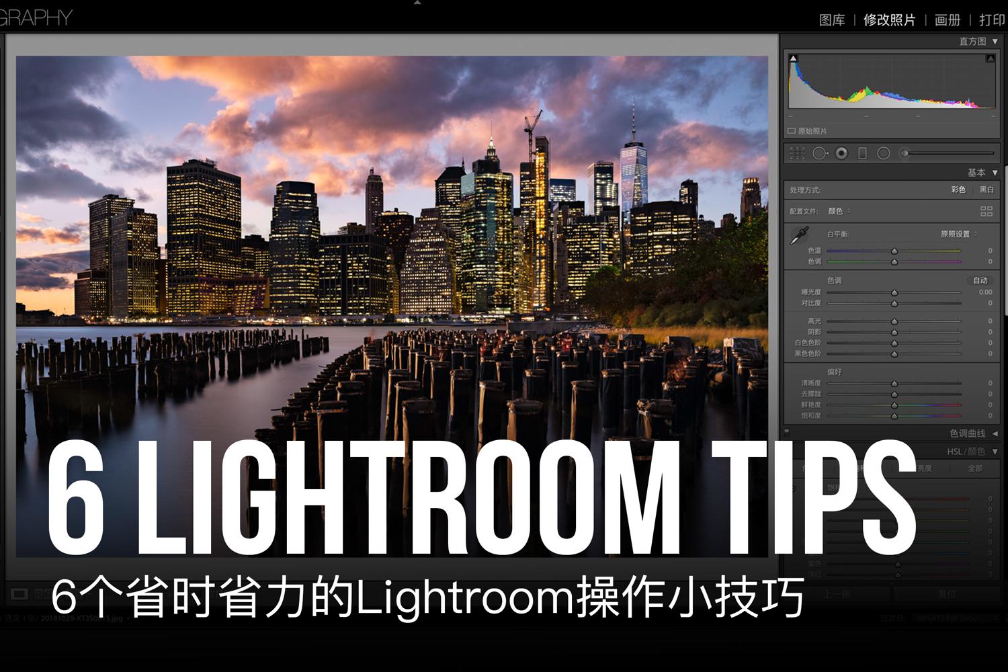Screen dimensions: 1008x672
Task: Pick the white balance eyedropper tool
Action: (799, 236)
